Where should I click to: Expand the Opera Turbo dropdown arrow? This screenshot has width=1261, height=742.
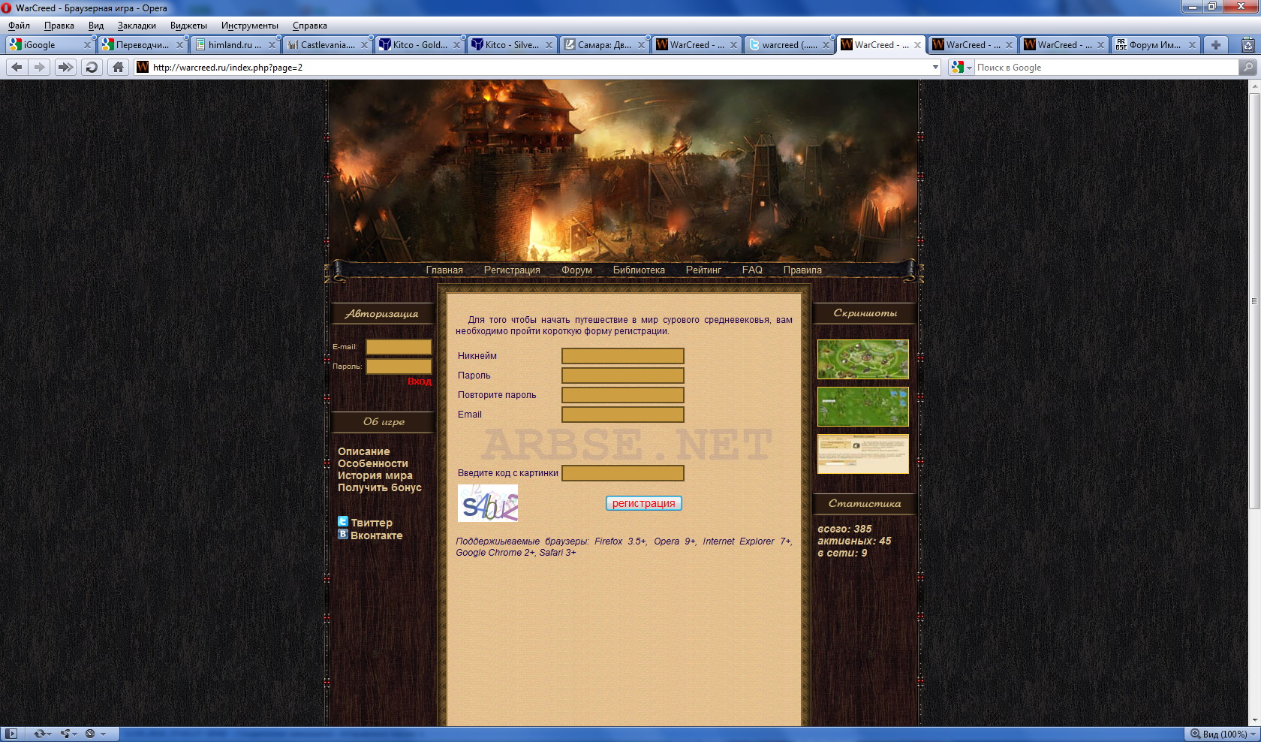click(103, 734)
